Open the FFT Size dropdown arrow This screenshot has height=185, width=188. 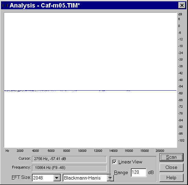(57, 178)
